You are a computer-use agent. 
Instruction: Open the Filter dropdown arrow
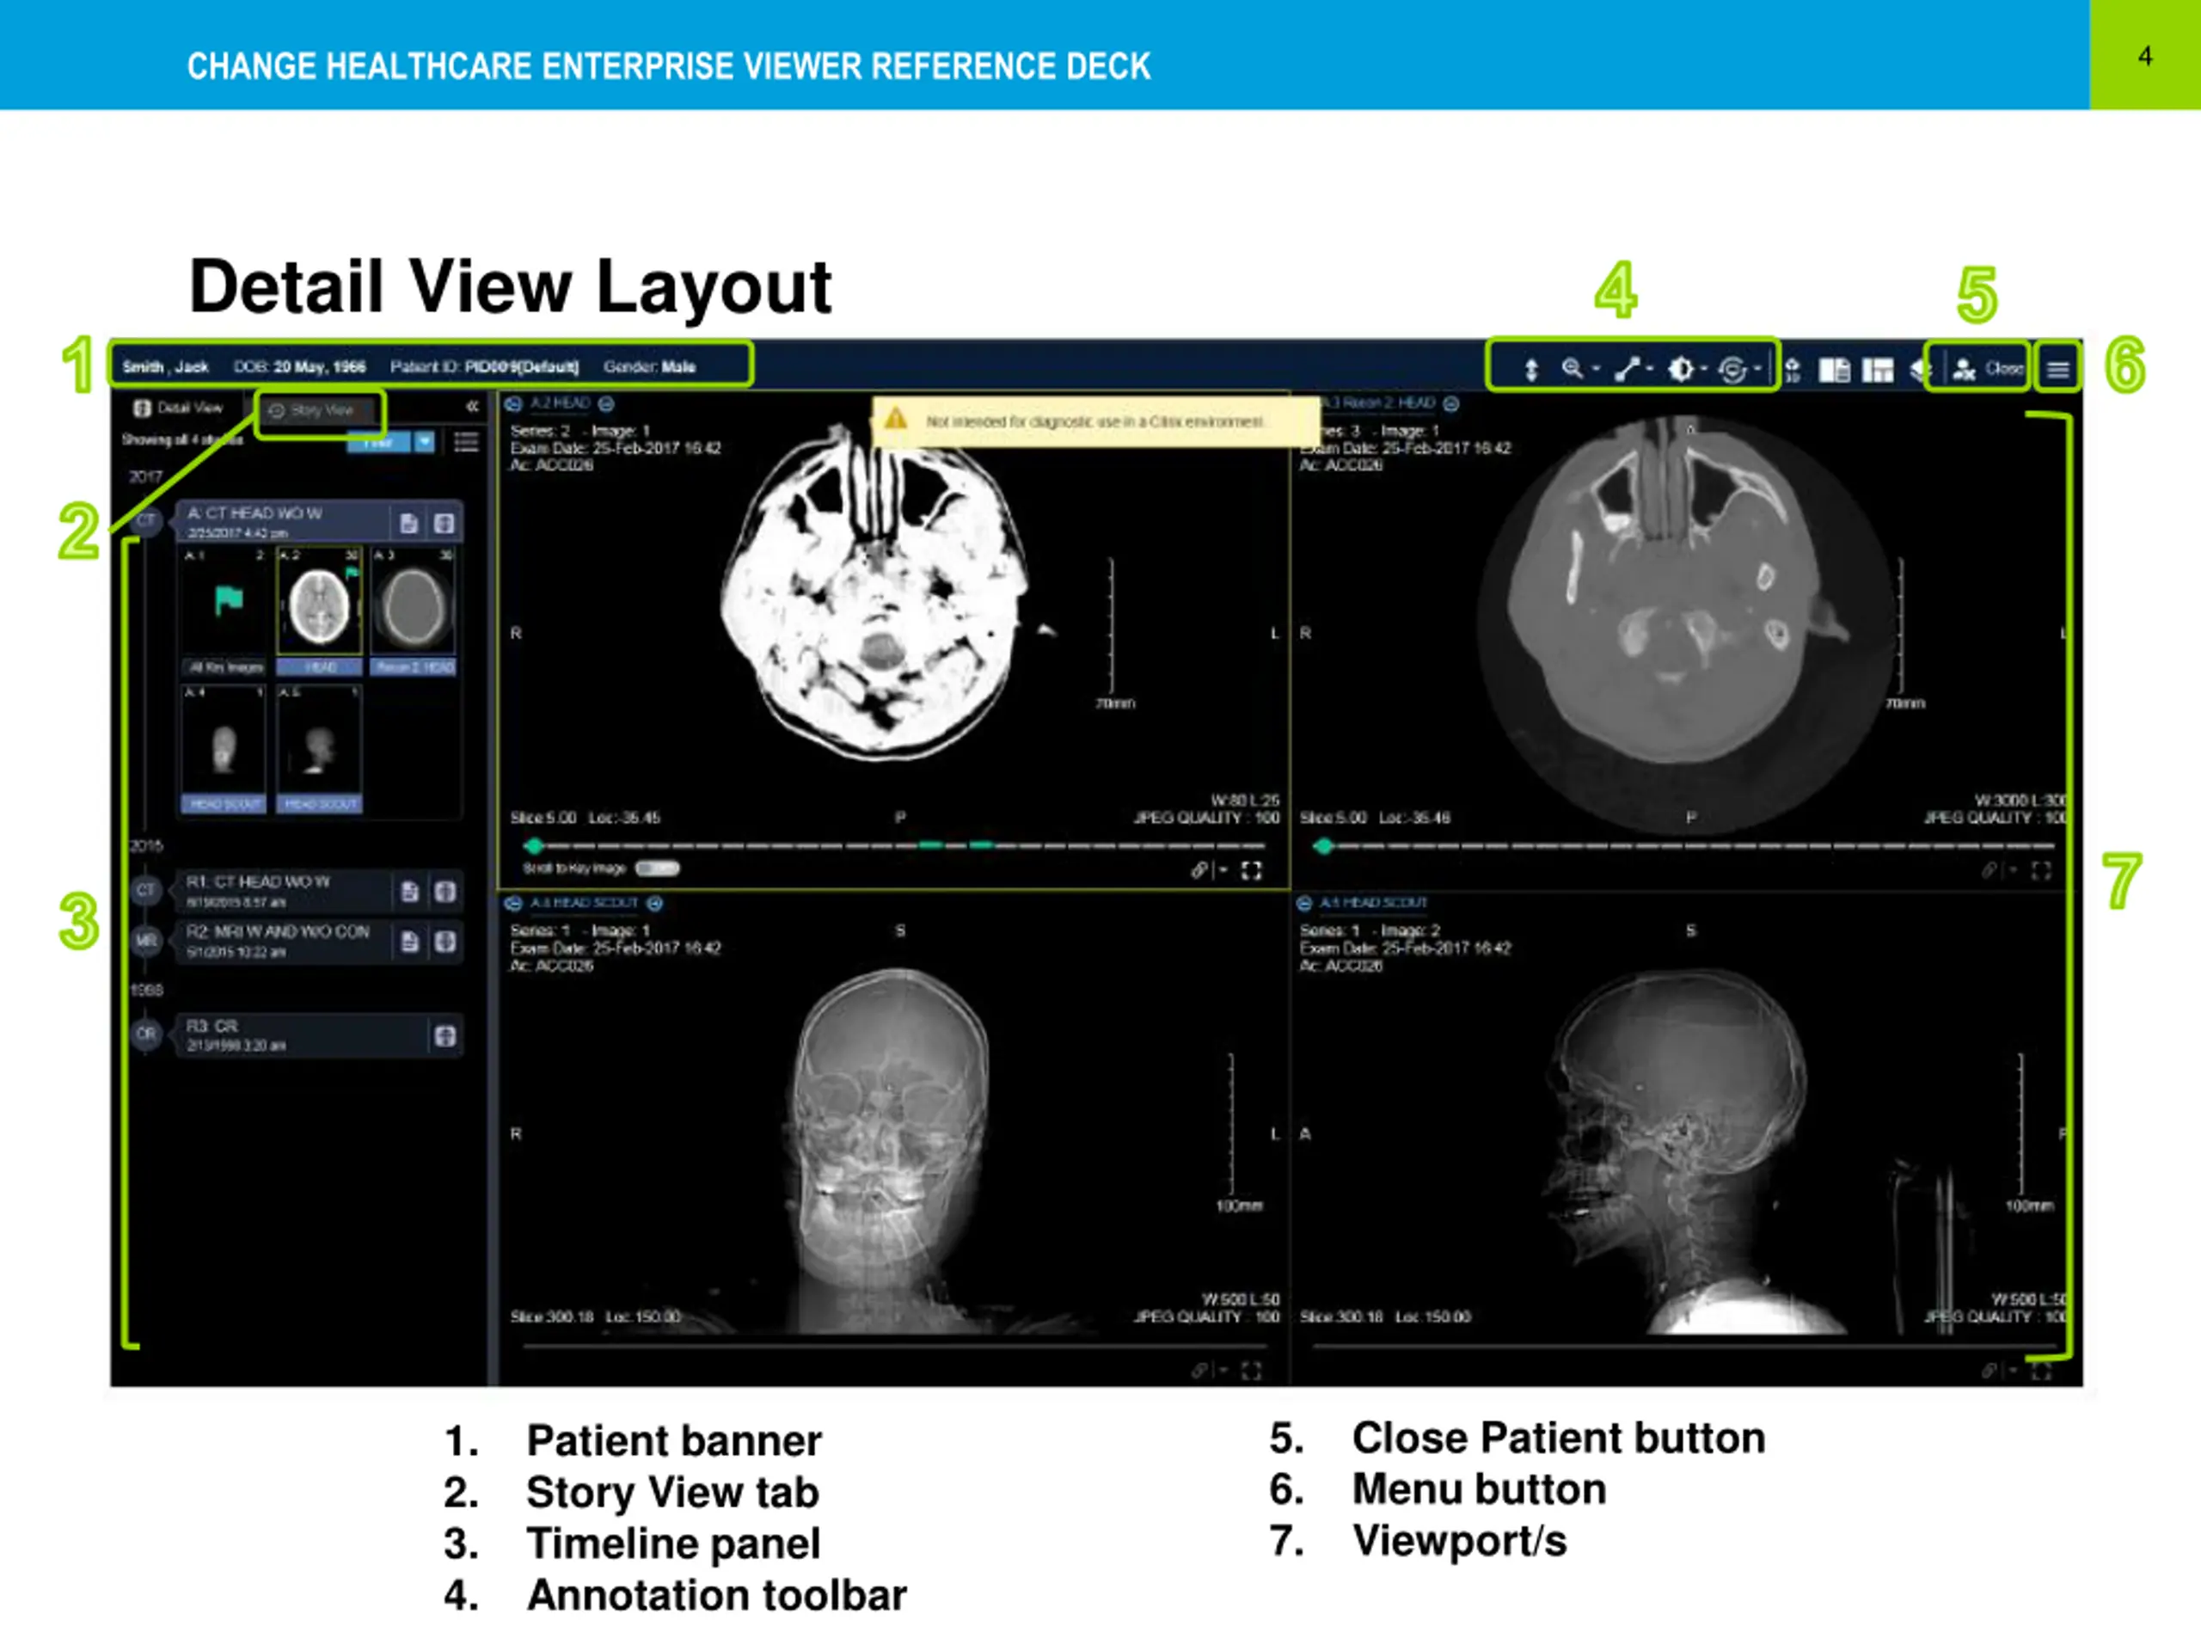(x=425, y=442)
